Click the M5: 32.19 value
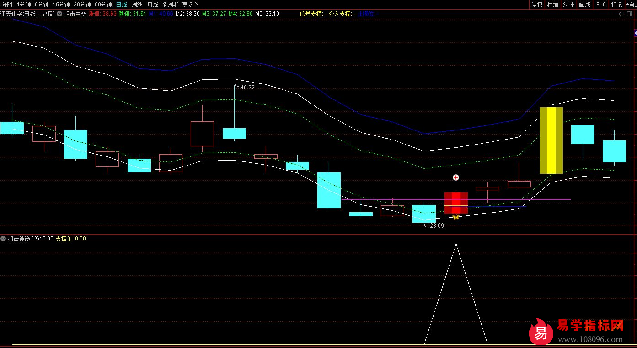637x348 pixels. point(267,14)
